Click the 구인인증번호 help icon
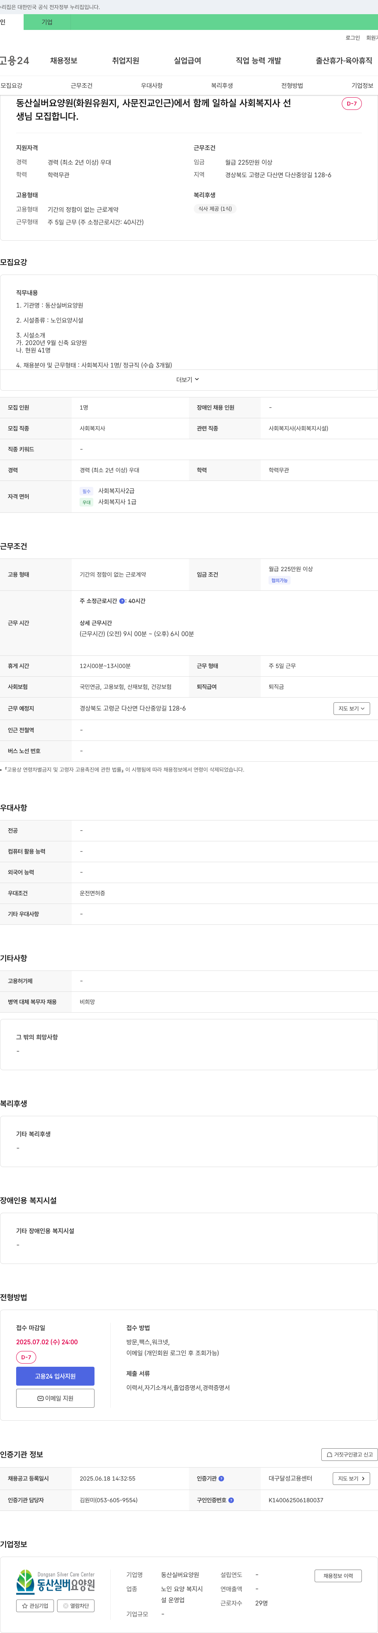Image resolution: width=378 pixels, height=1633 pixels. [231, 1501]
